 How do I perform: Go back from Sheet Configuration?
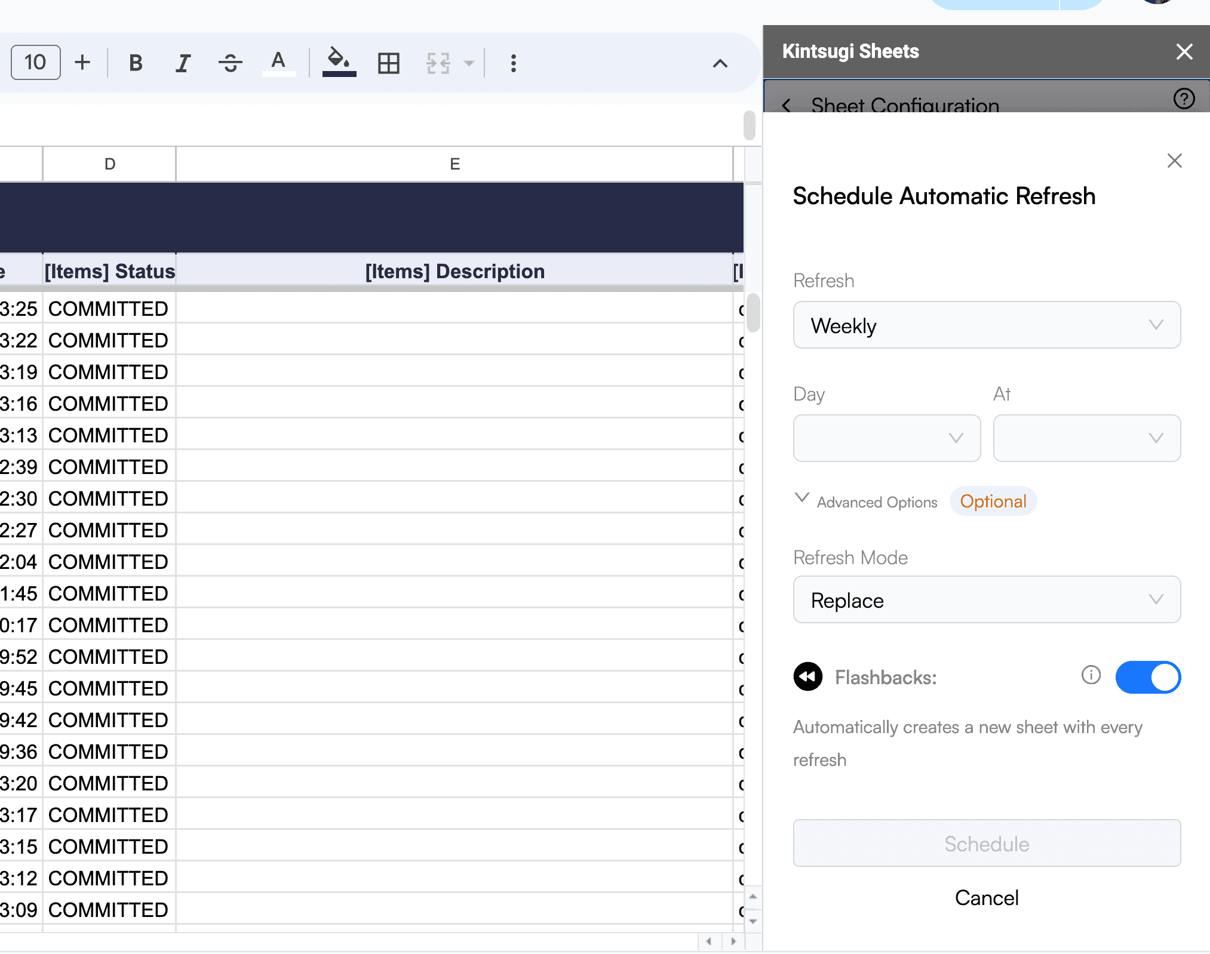click(x=787, y=106)
